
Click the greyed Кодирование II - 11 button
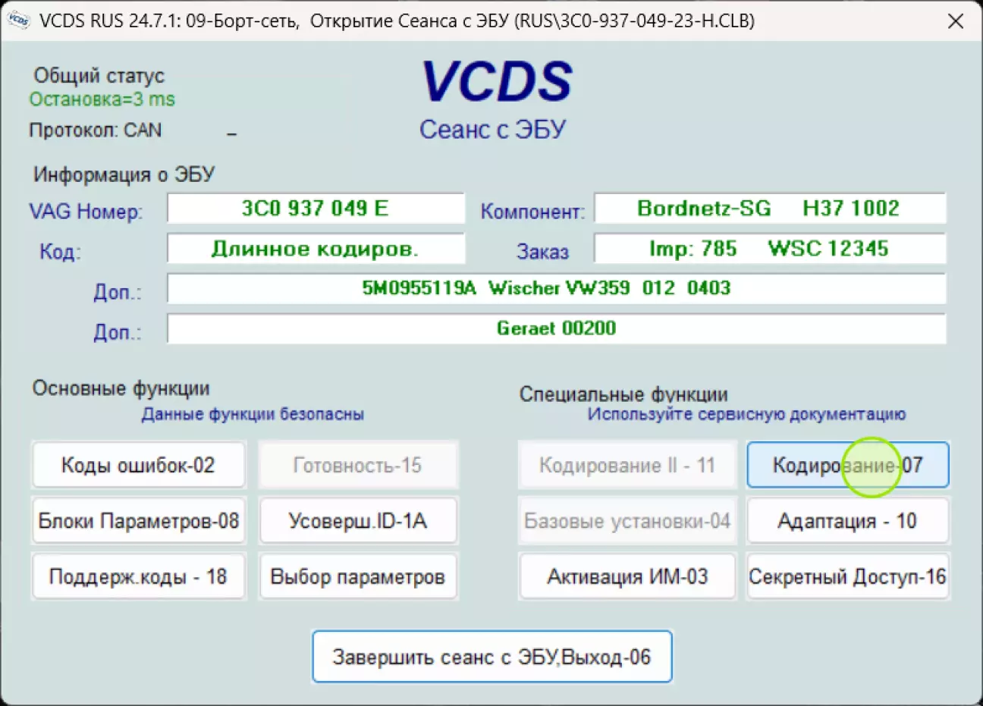coord(627,465)
